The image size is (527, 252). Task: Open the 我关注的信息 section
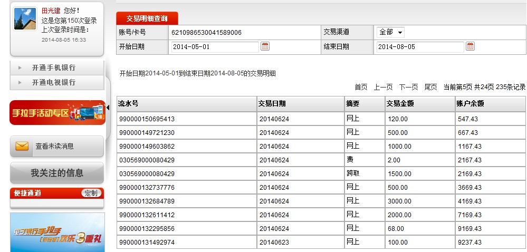(57, 173)
